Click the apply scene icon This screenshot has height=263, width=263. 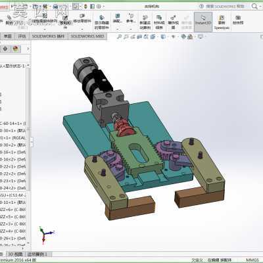point(190,37)
